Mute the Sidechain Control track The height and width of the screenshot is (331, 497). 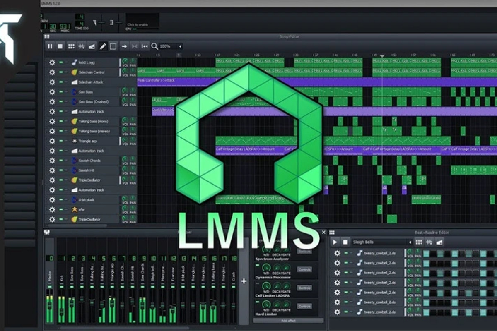[61, 72]
